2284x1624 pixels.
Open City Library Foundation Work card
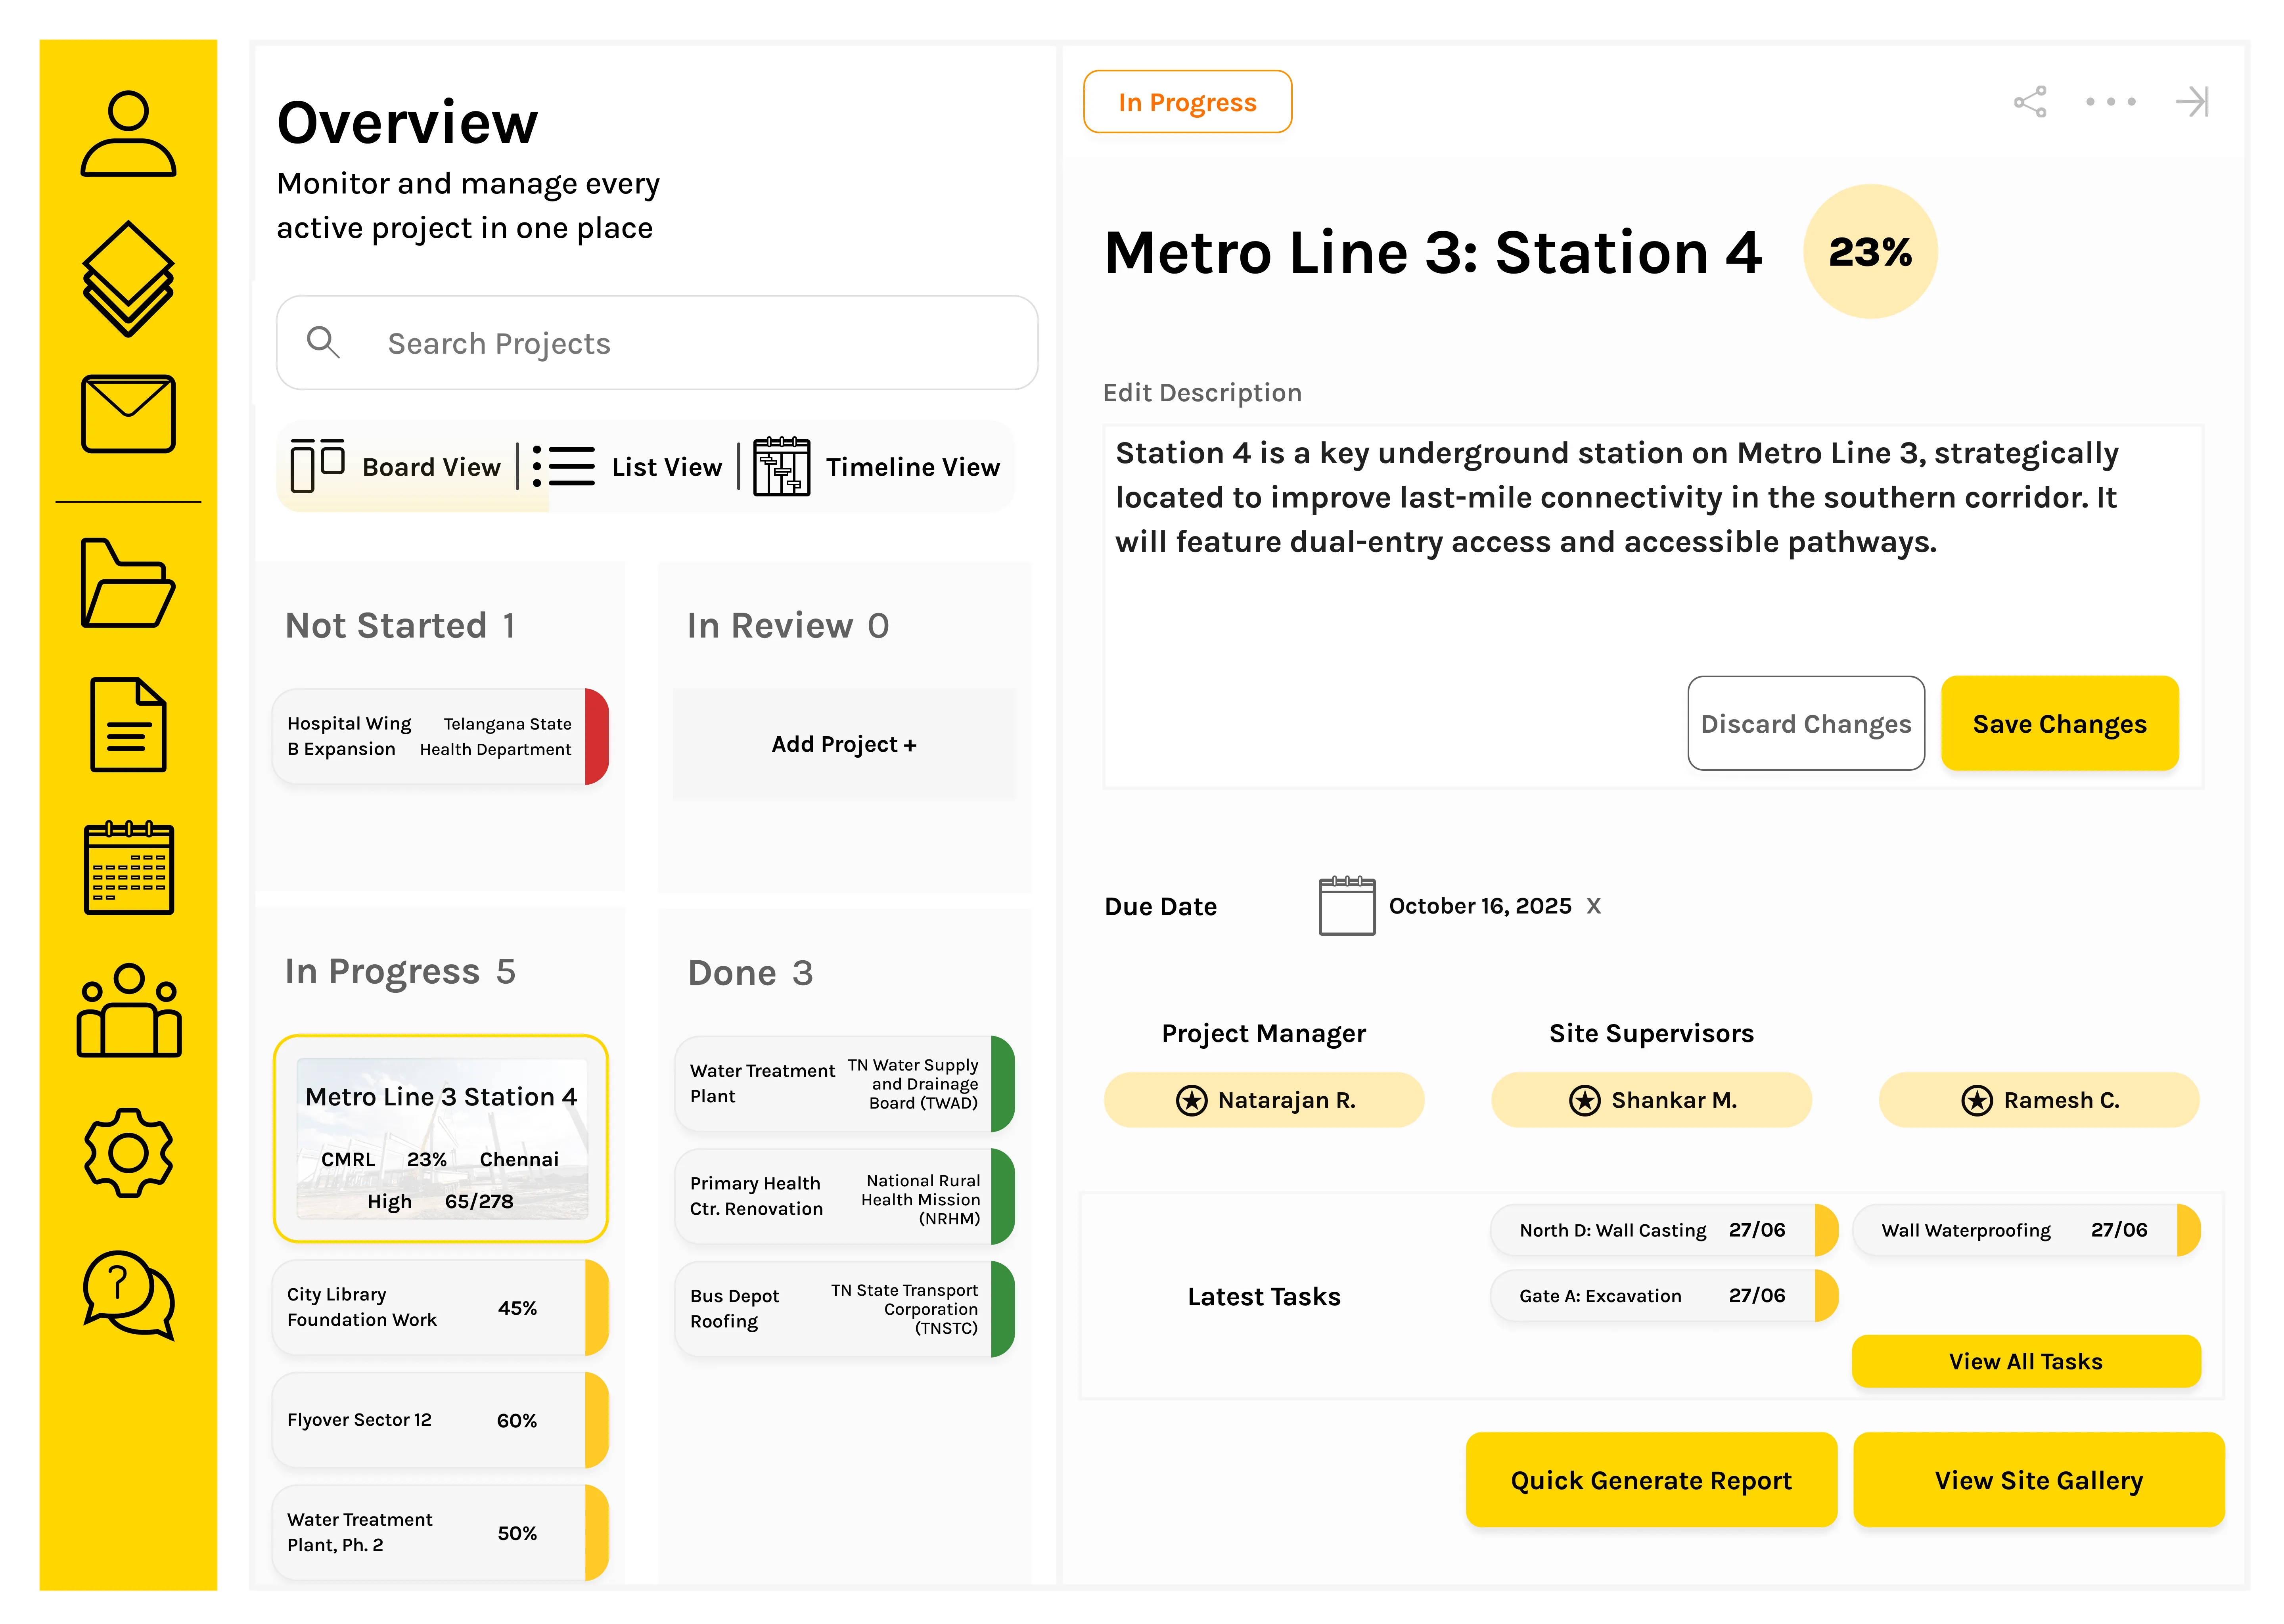pos(440,1308)
